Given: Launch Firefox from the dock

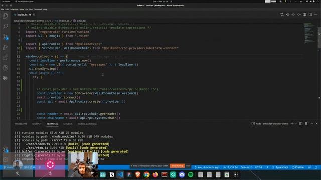Looking at the screenshot, I should (x=155, y=175).
